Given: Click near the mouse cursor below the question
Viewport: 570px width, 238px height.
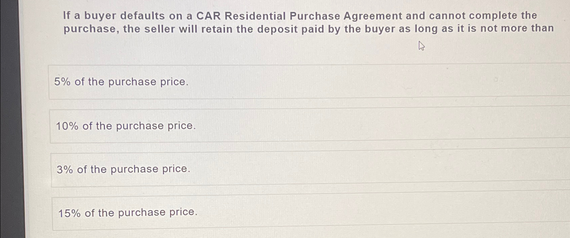Looking at the screenshot, I should 421,46.
